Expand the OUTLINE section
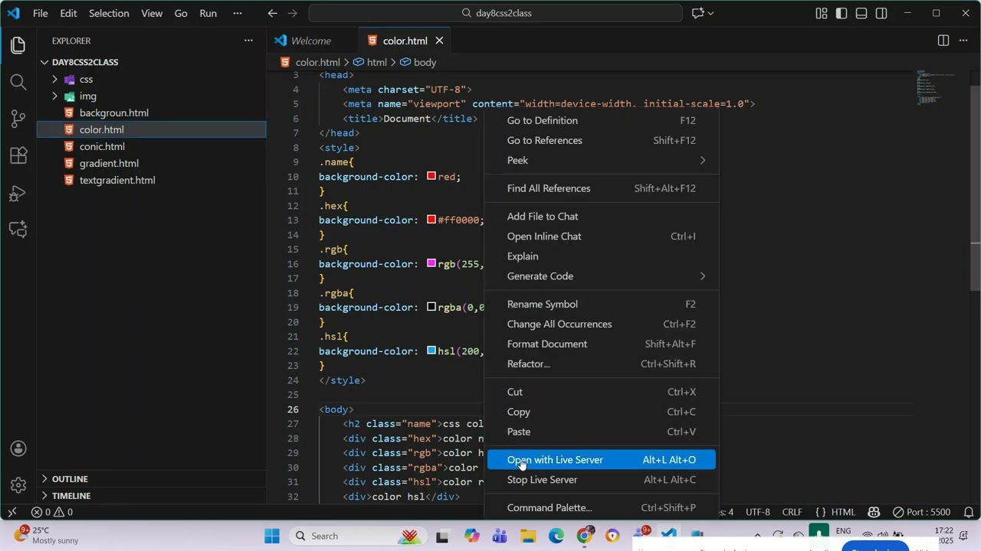 153,478
